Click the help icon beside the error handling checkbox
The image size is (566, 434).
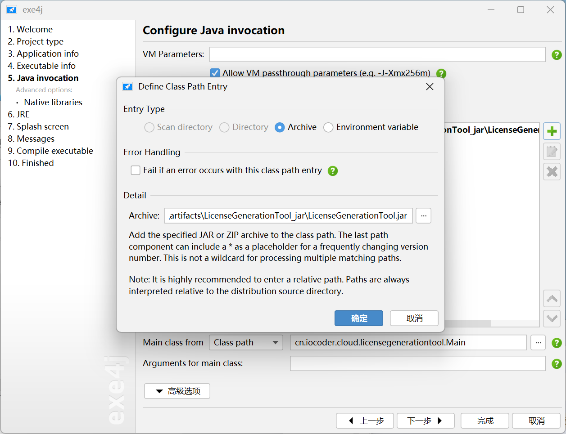tap(332, 171)
